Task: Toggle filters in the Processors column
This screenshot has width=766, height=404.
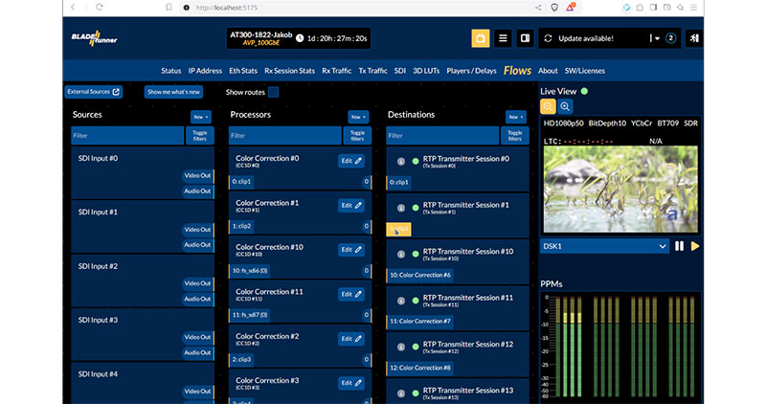Action: (x=357, y=136)
